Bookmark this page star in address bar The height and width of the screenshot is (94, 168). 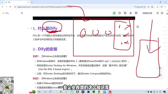[152, 7]
